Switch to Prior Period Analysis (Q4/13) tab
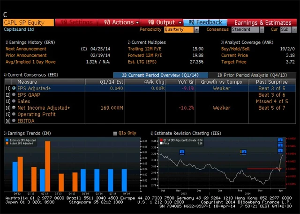 coord(252,75)
